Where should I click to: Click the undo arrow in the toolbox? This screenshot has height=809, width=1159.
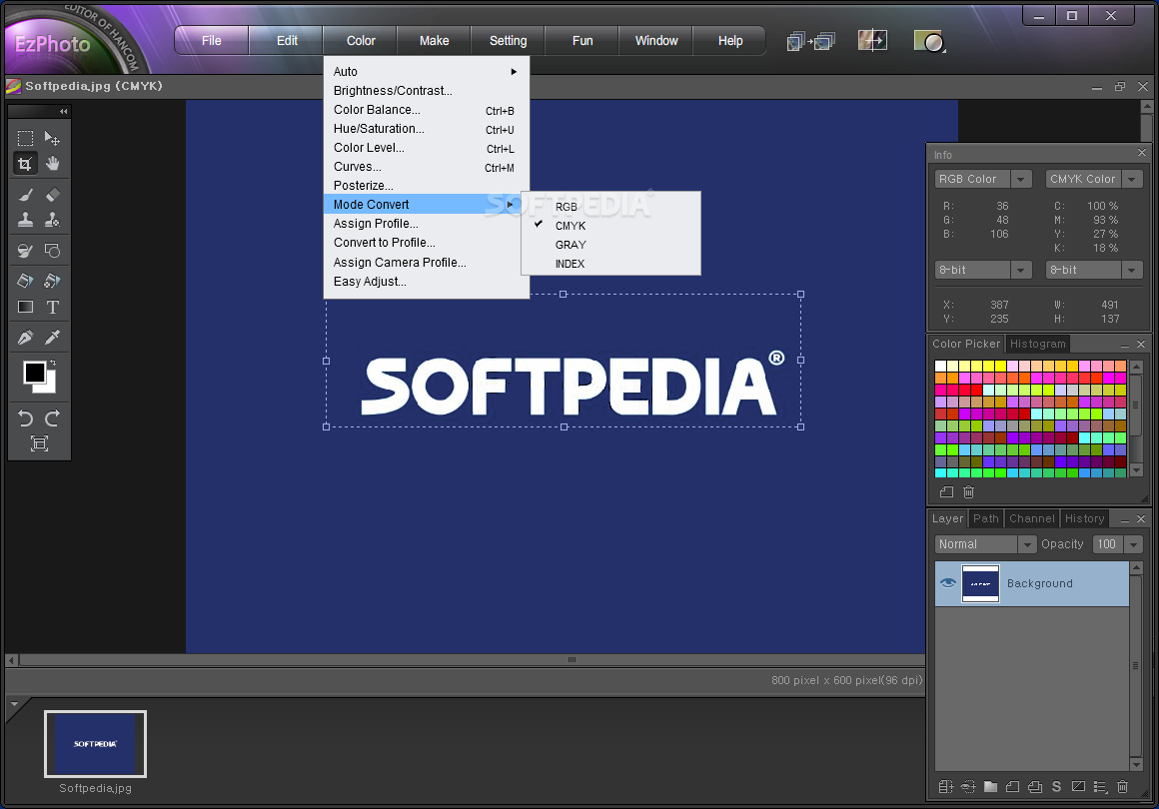click(25, 418)
